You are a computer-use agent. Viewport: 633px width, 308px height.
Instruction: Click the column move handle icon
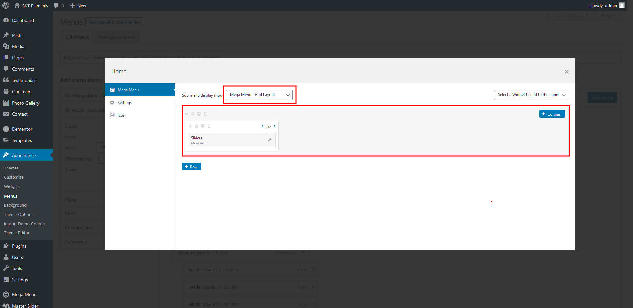coord(190,126)
